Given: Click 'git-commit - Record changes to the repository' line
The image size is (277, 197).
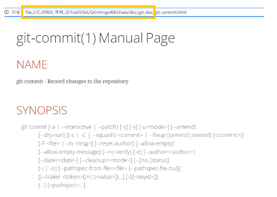Looking at the screenshot, I should coord(73,82).
